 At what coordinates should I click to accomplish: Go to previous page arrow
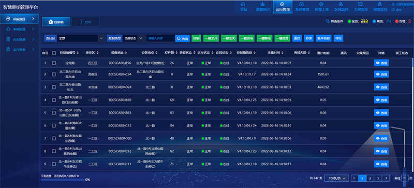[354, 179]
